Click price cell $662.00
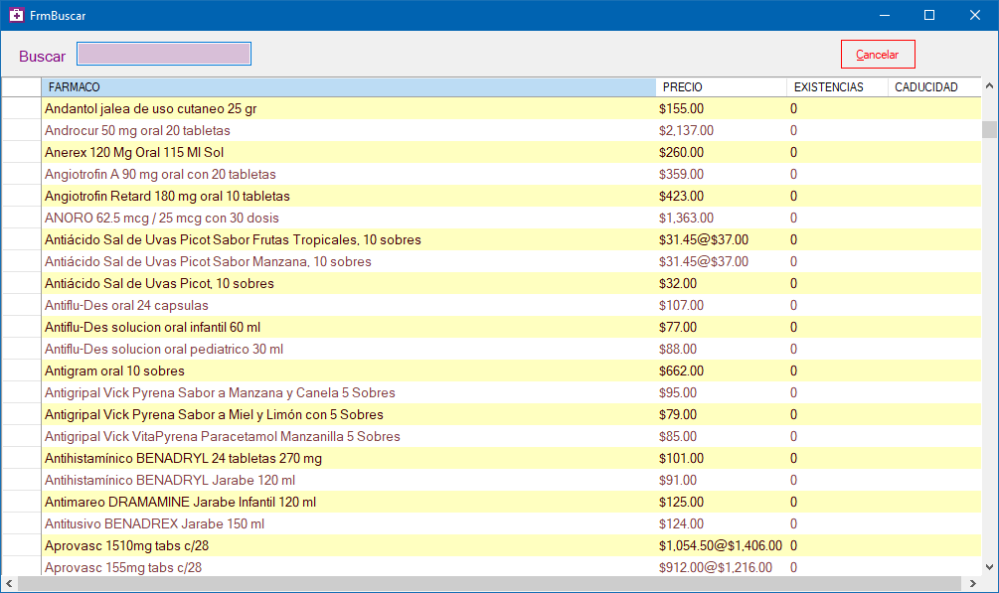The width and height of the screenshot is (999, 593). click(x=722, y=371)
